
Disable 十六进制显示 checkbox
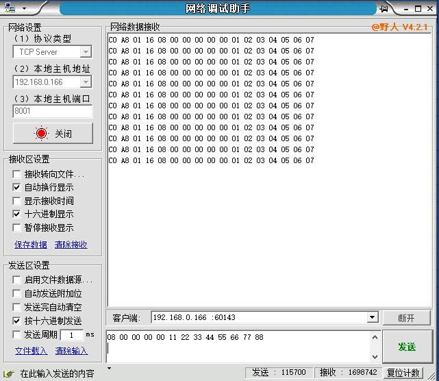(x=17, y=214)
